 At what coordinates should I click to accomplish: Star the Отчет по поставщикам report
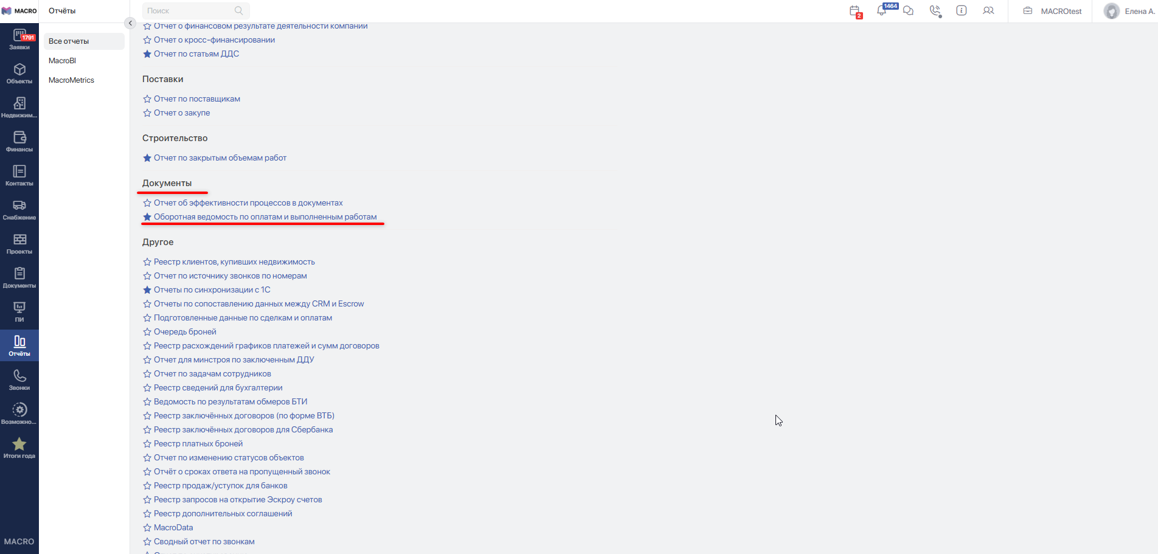click(147, 99)
